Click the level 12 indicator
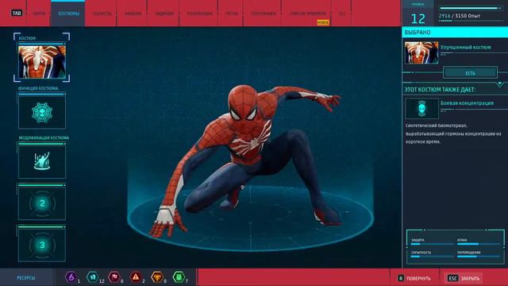The image size is (508, 286). (x=418, y=19)
